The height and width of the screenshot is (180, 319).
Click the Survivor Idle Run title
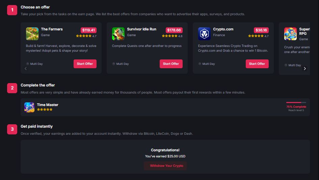click(141, 29)
